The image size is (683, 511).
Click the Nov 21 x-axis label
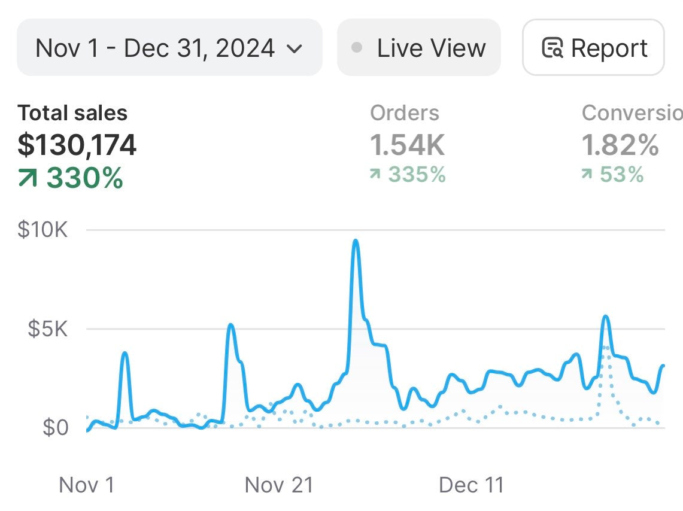(x=279, y=485)
